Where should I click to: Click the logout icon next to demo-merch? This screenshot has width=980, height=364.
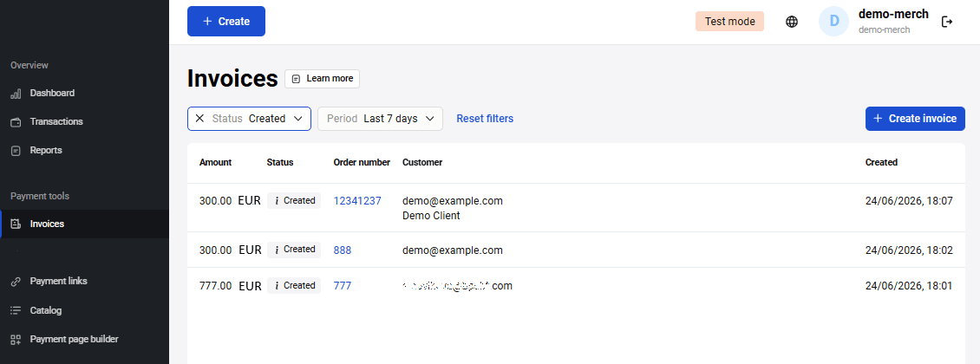(x=947, y=22)
